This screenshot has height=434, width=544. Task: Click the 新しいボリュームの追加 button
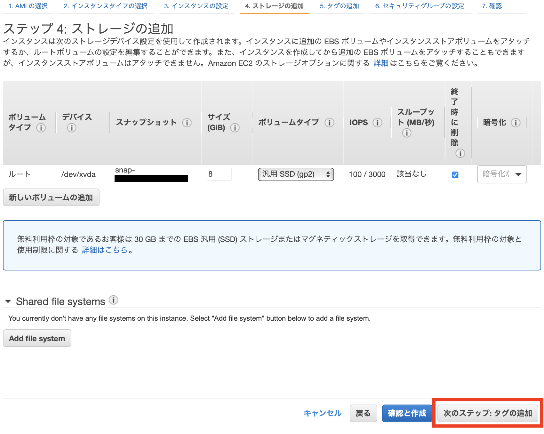[x=51, y=197]
